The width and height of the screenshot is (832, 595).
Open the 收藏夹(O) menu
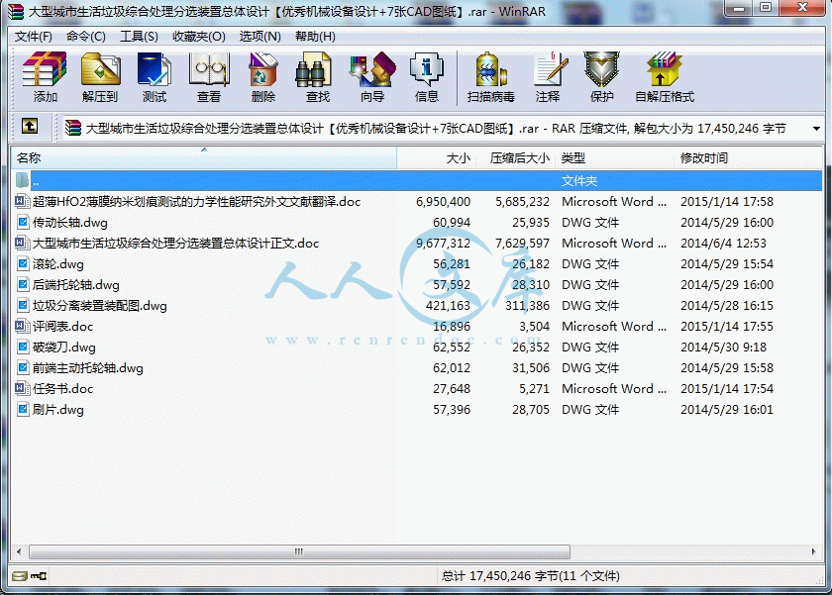point(199,36)
